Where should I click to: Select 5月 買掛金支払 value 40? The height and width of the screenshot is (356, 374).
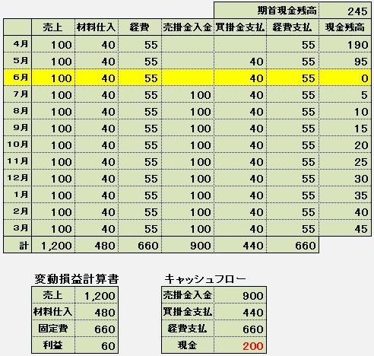point(240,61)
